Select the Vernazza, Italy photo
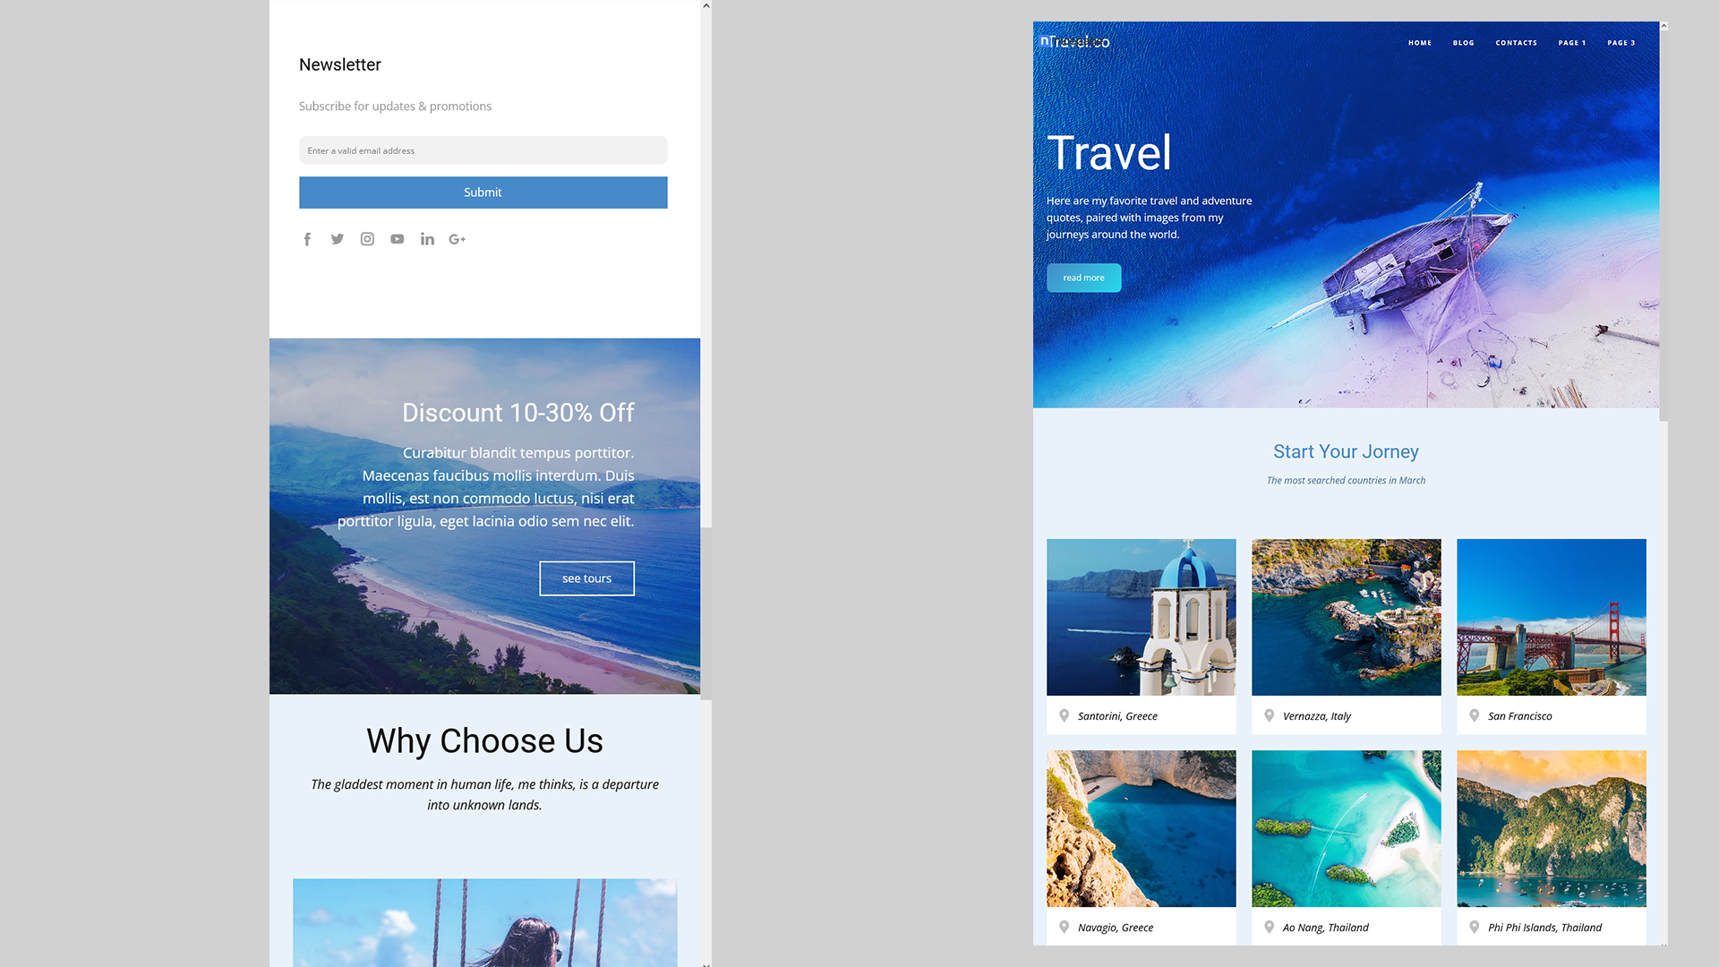Image resolution: width=1719 pixels, height=967 pixels. [x=1346, y=617]
